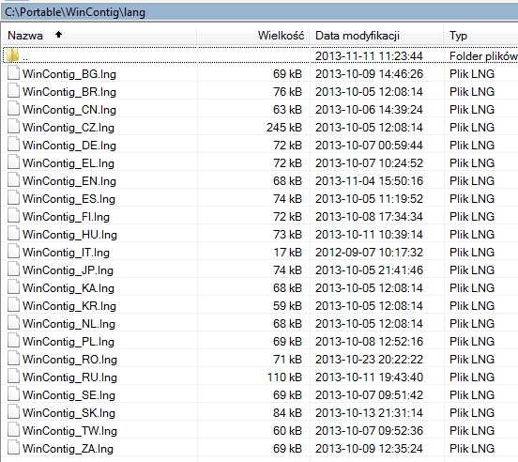
Task: Select the WinContig_RU.lng file icon
Action: [x=13, y=376]
